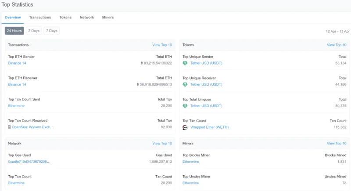351x191 pixels.
Task: Select the 3 Days time range
Action: point(34,31)
